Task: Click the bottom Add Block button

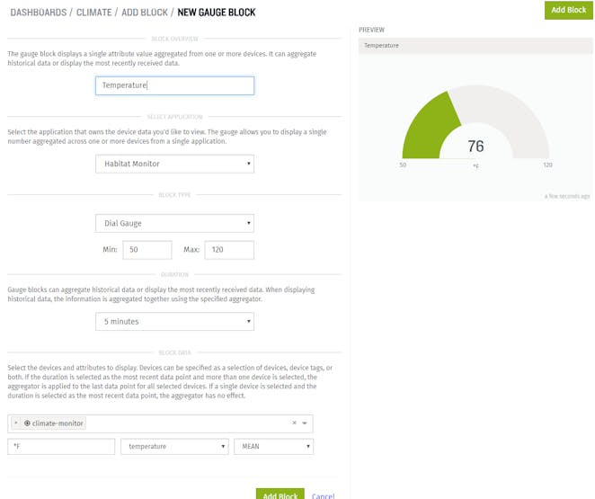Action: (280, 495)
